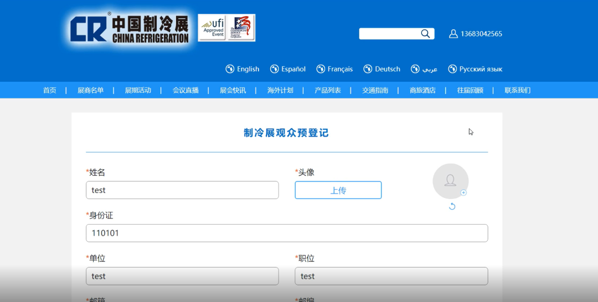Switch language to Español
The width and height of the screenshot is (598, 302).
293,69
